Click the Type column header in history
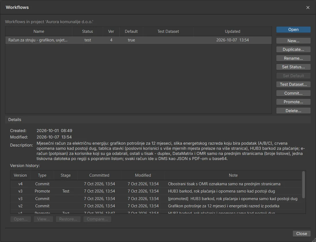 point(42,175)
